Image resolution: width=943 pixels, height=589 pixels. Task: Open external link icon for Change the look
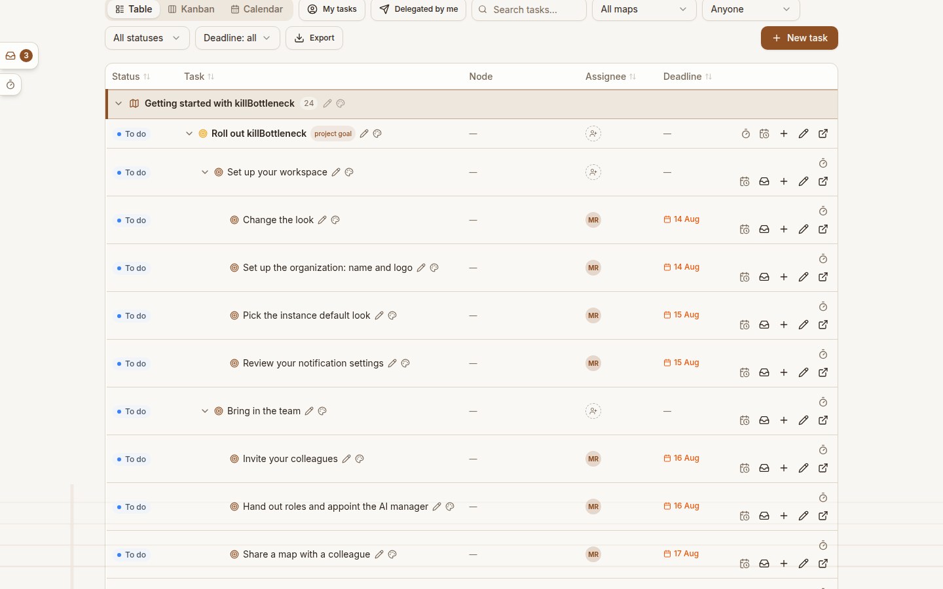pyautogui.click(x=823, y=229)
